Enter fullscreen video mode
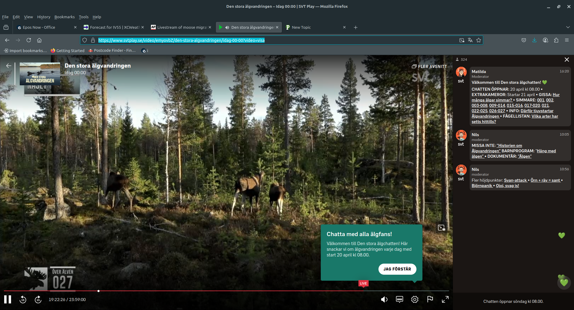 click(x=445, y=299)
